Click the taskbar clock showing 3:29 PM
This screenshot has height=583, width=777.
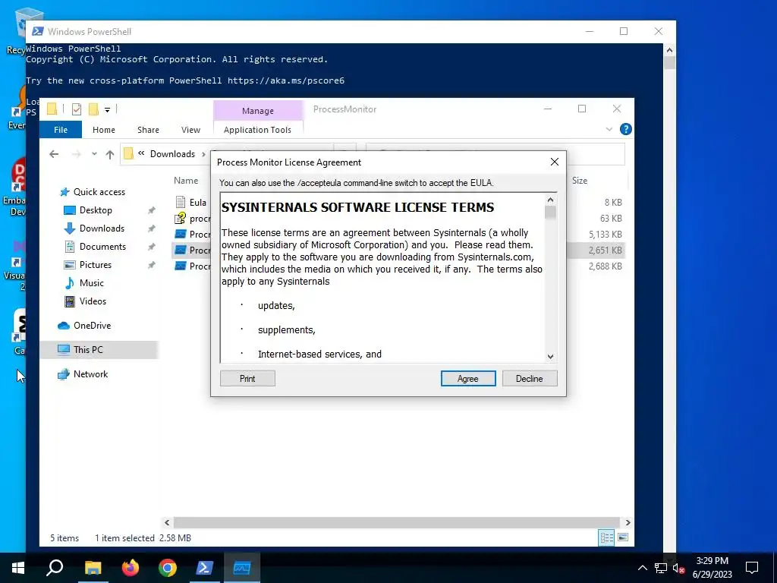tap(712, 568)
